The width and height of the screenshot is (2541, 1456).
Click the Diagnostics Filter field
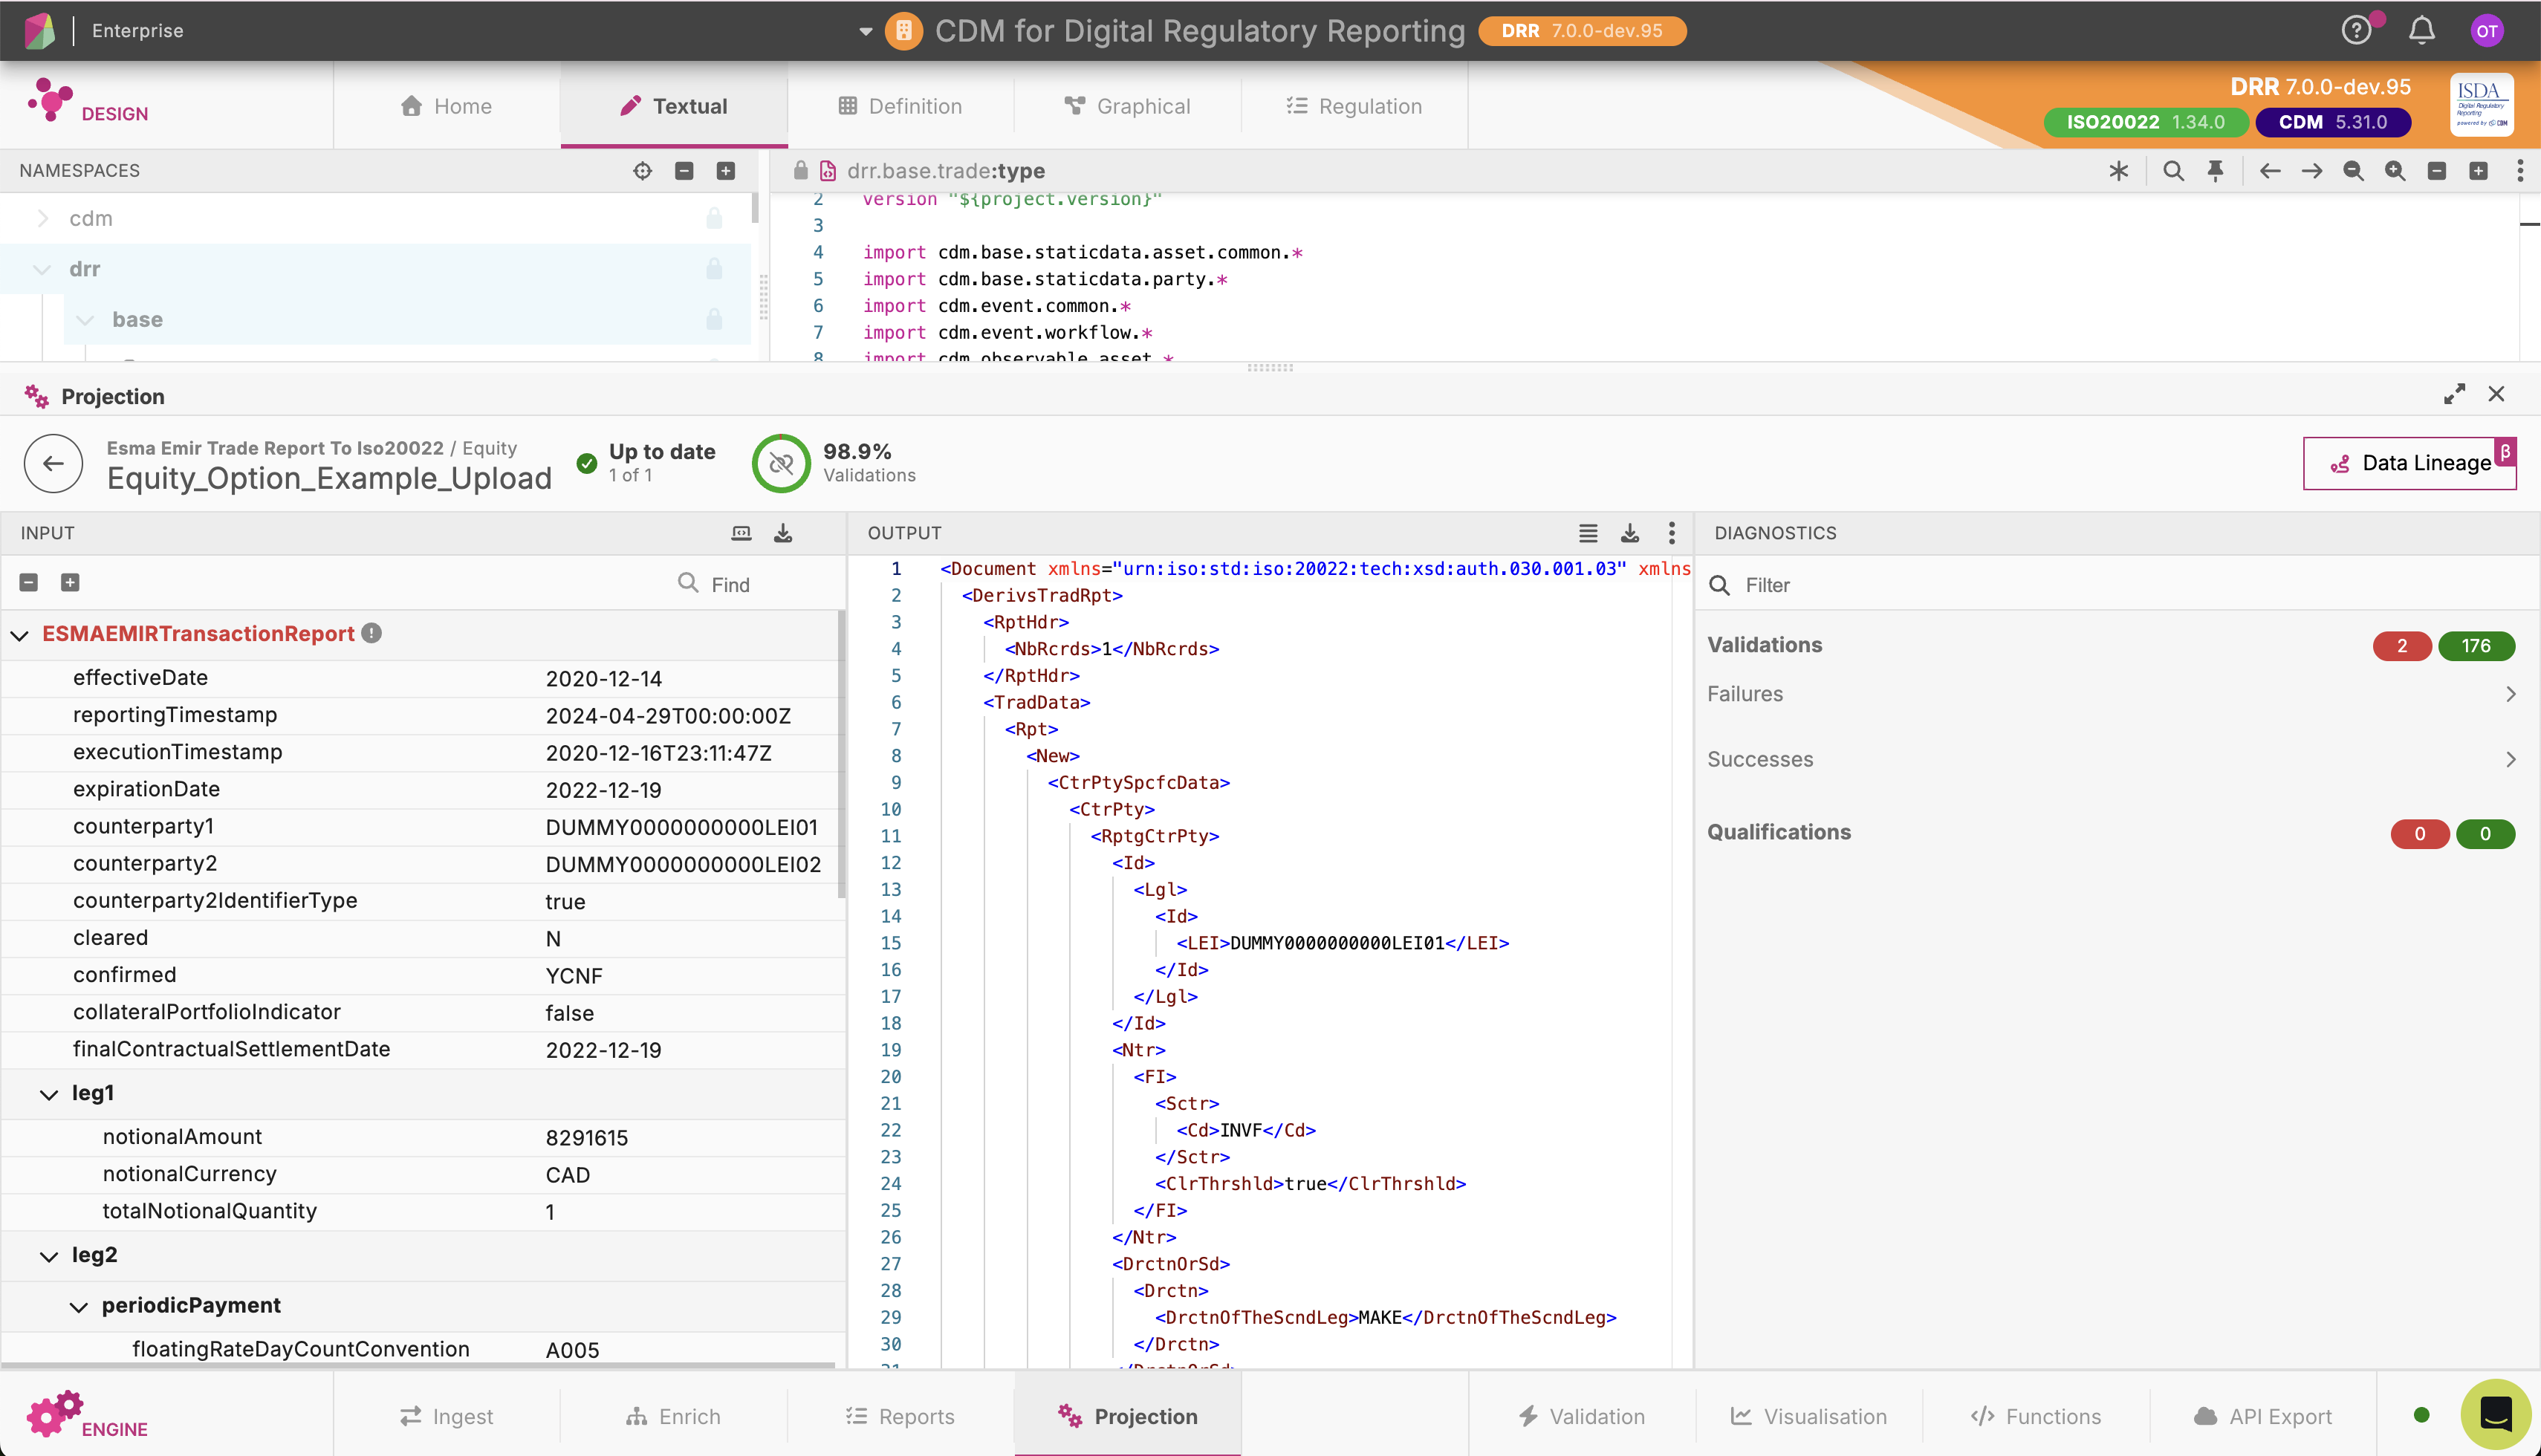point(2118,585)
